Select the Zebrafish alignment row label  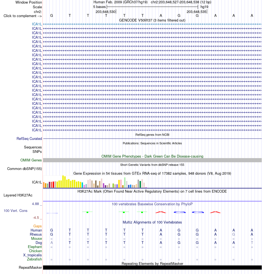pyautogui.click(x=34, y=259)
